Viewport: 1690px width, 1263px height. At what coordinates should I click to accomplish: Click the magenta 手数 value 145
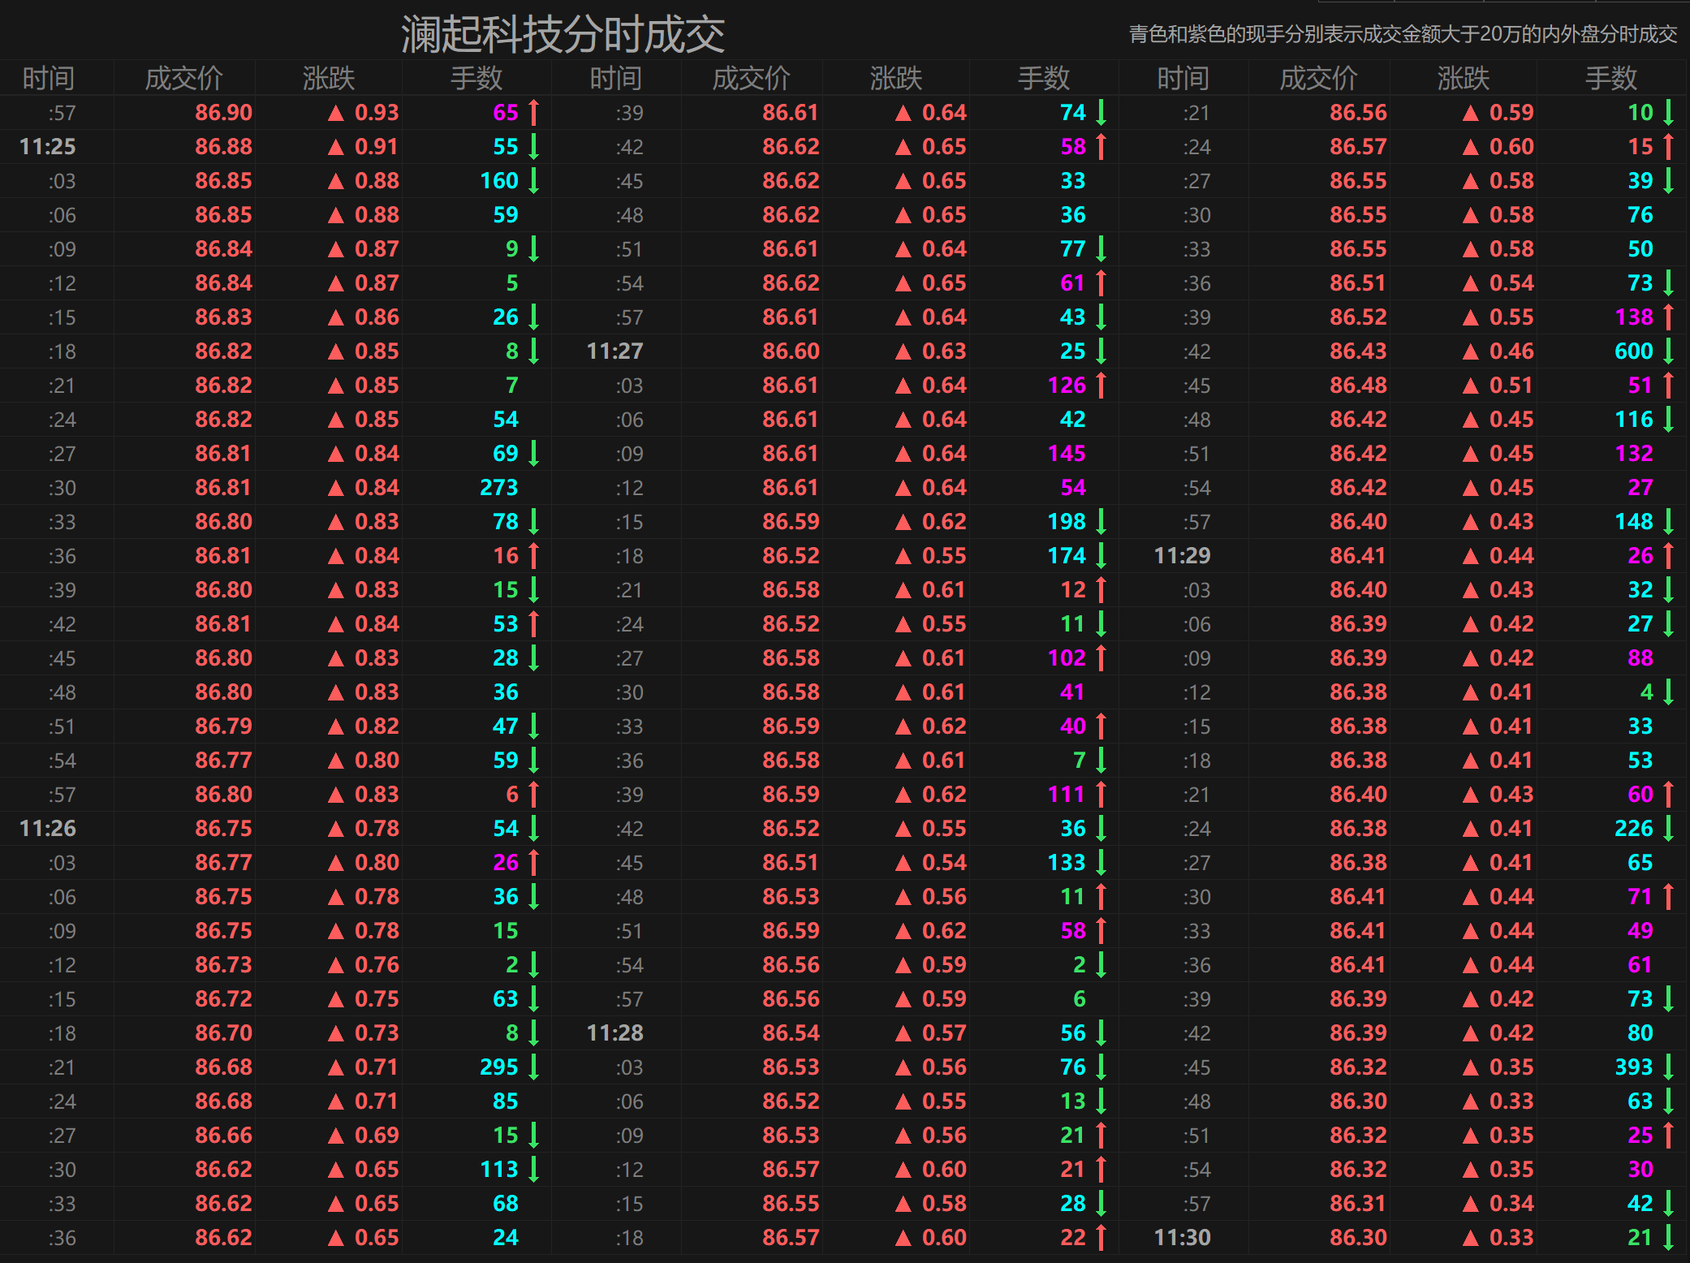pos(1067,454)
